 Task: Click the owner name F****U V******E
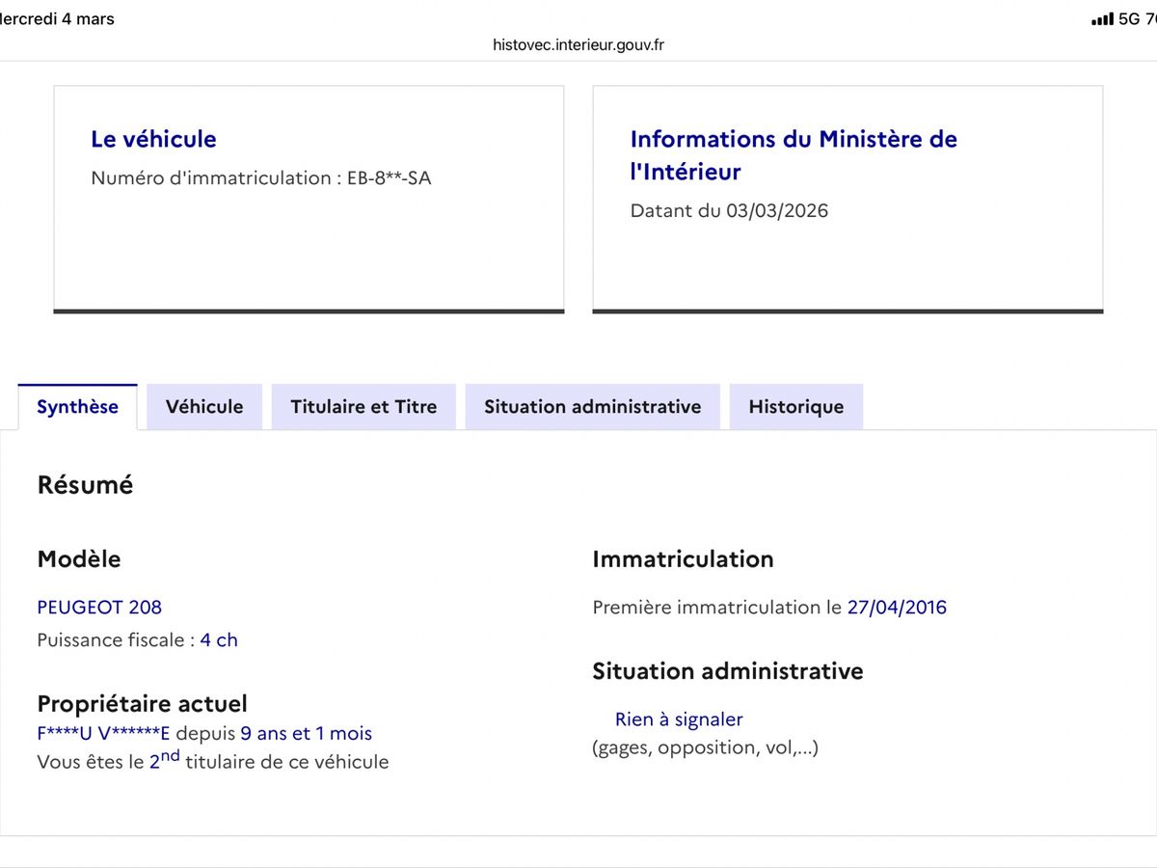(x=103, y=733)
